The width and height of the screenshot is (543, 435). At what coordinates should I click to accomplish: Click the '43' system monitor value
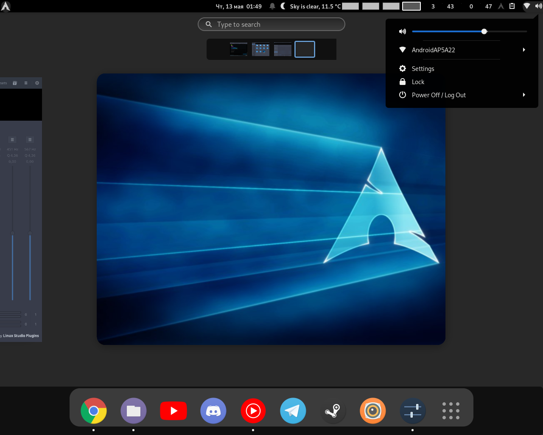(x=451, y=6)
